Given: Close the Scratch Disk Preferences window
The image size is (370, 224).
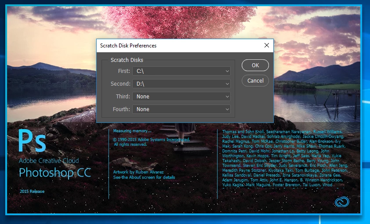Looking at the screenshot, I should [x=267, y=45].
